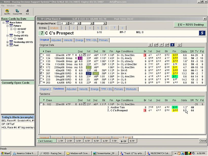
Task: Select the P running style filter button
Action: 161,45
